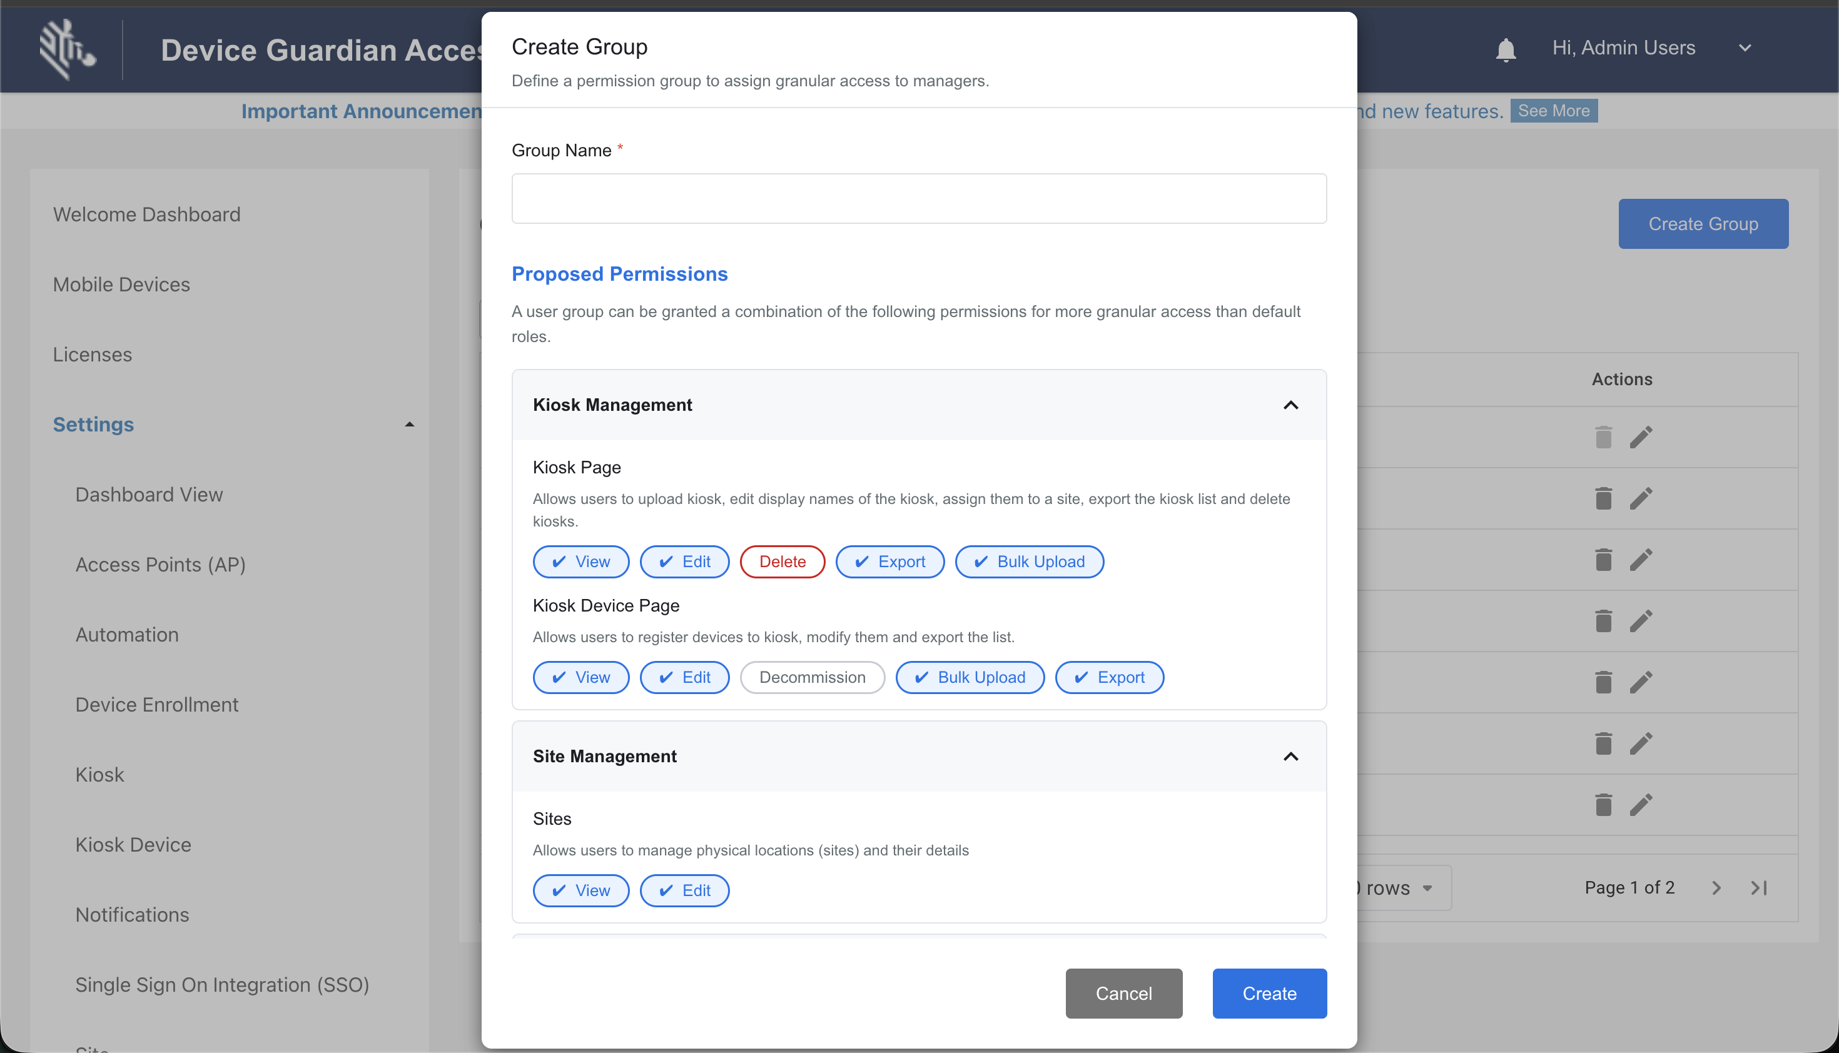Toggle Kiosk Page Bulk Upload permission
The height and width of the screenshot is (1053, 1839).
(1030, 562)
